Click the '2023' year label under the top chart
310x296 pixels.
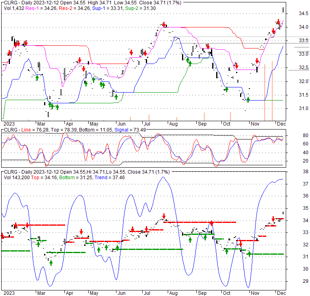(9, 124)
